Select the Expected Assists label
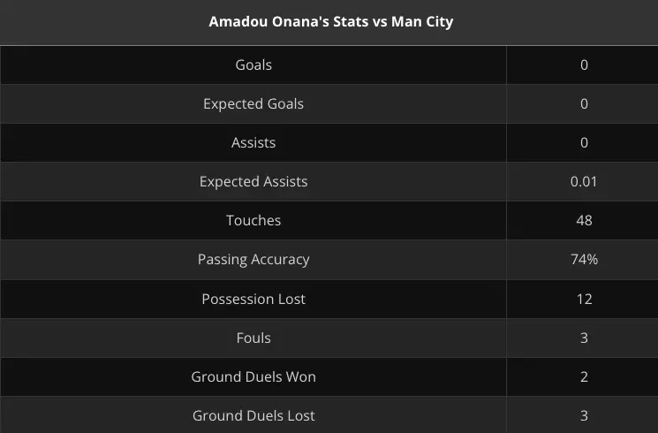 click(253, 181)
